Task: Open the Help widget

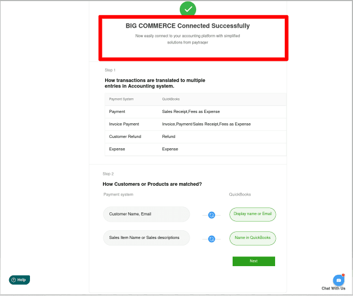Action: tap(20, 280)
